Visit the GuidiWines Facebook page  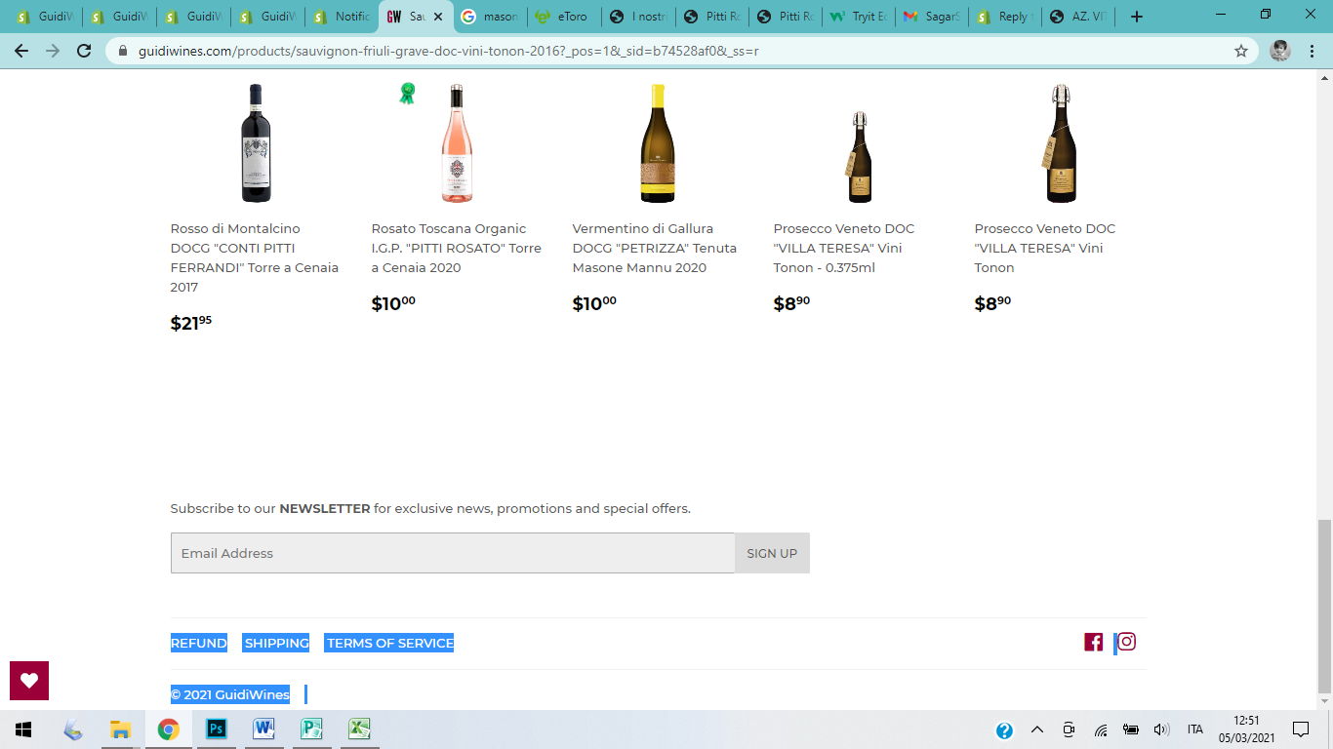tap(1094, 642)
